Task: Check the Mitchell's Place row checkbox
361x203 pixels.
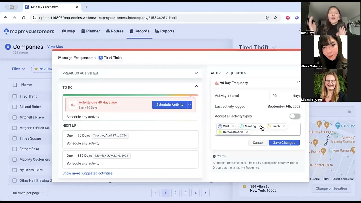Action: (x=14, y=117)
